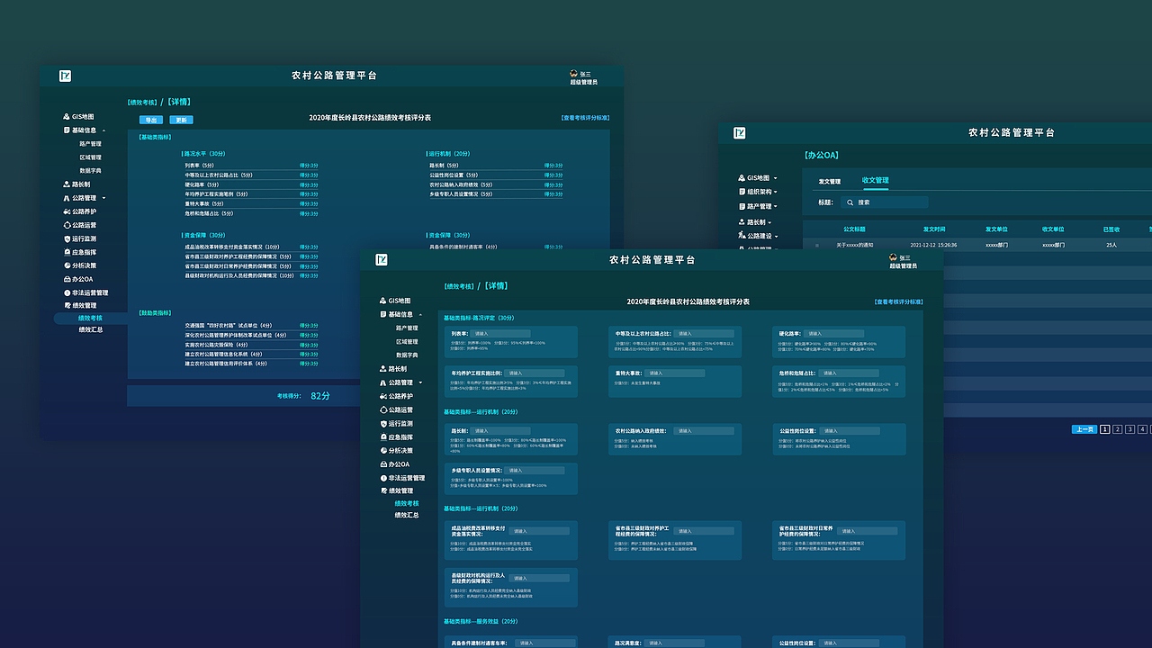Image resolution: width=1152 pixels, height=648 pixels.
Task: Click 更新 button in left back window
Action: (x=181, y=120)
